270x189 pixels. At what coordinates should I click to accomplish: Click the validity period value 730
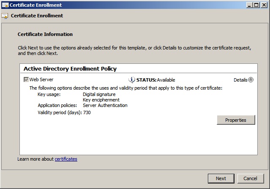(x=87, y=112)
